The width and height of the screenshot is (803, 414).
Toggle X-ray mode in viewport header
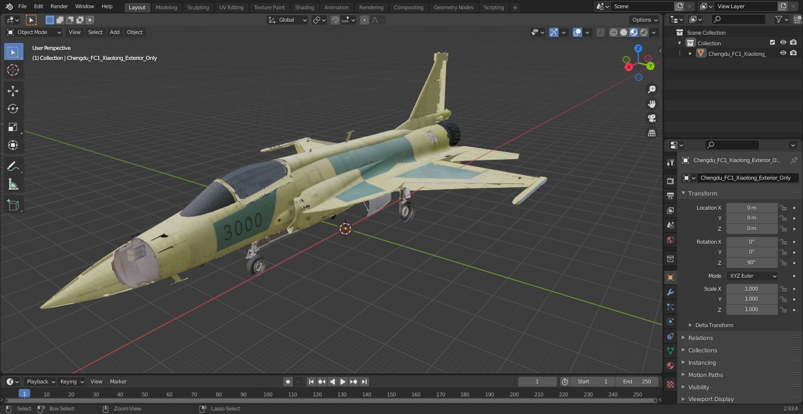pos(600,32)
